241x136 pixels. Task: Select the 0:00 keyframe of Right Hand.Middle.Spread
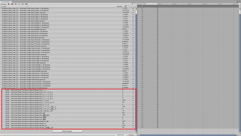point(142,71)
